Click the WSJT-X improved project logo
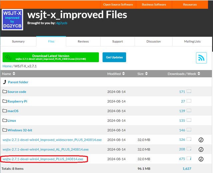Viewport: 213px width, 173px height. point(12,20)
